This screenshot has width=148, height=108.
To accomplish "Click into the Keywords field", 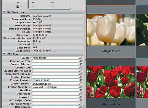I will pyautogui.click(x=55, y=97).
